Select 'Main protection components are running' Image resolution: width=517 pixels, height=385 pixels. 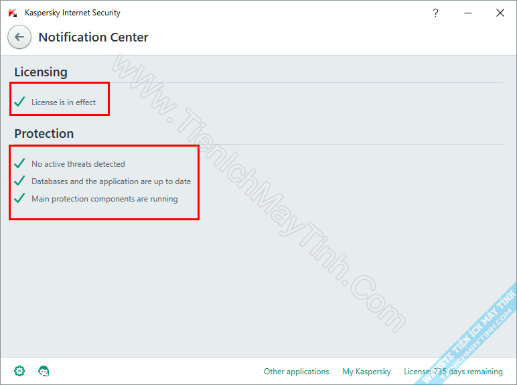pos(104,199)
